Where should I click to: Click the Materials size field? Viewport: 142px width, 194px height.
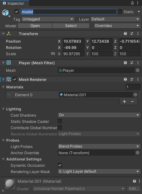click(133, 87)
